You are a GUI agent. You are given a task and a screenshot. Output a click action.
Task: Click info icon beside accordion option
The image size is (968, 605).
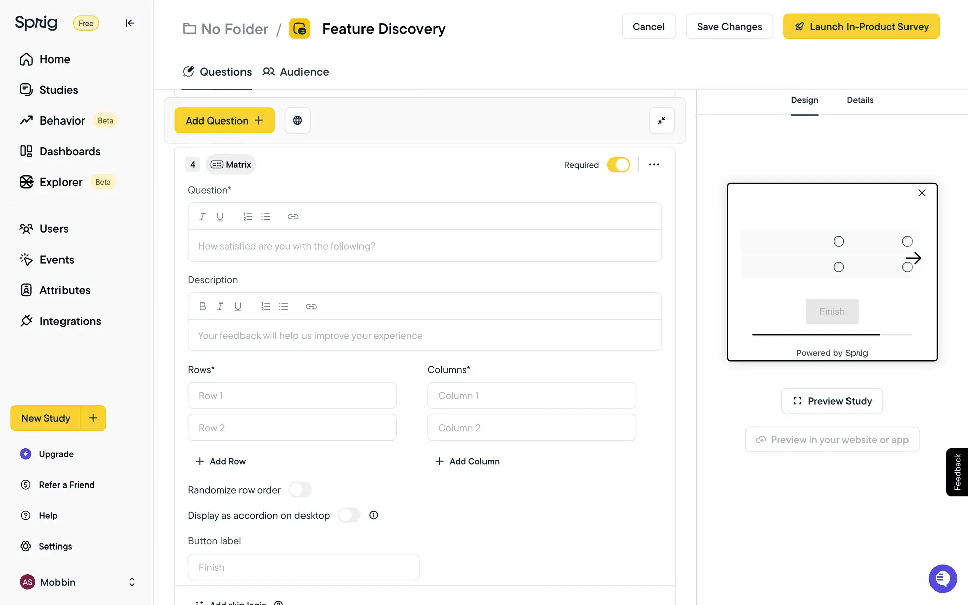click(x=373, y=515)
